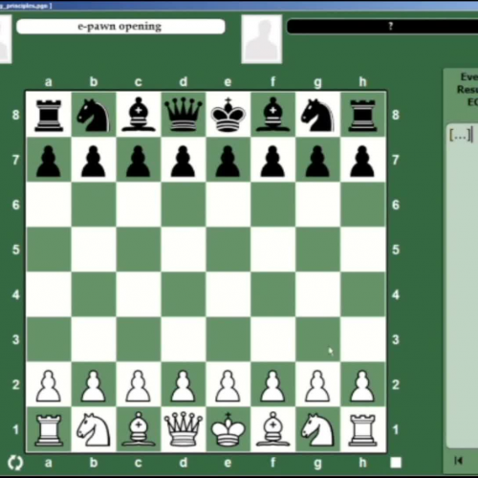Viewport: 478px width, 478px height.
Task: Select the white queen on d1
Action: [x=184, y=429]
